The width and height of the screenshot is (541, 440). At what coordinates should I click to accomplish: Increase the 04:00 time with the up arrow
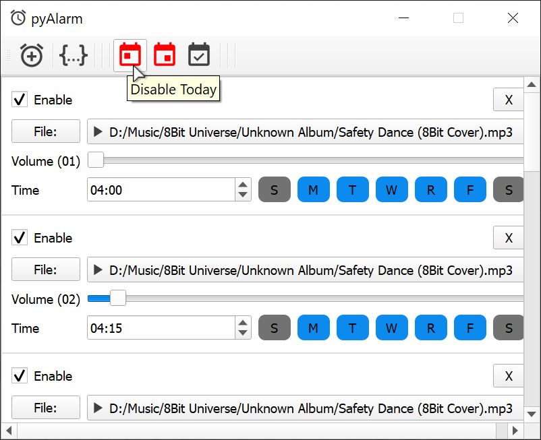(243, 185)
